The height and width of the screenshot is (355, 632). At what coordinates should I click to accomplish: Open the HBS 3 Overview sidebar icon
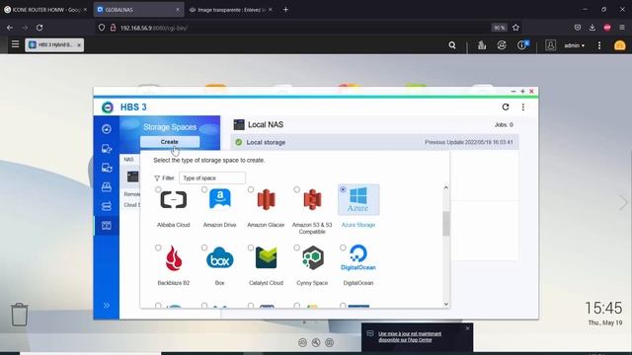pos(107,129)
